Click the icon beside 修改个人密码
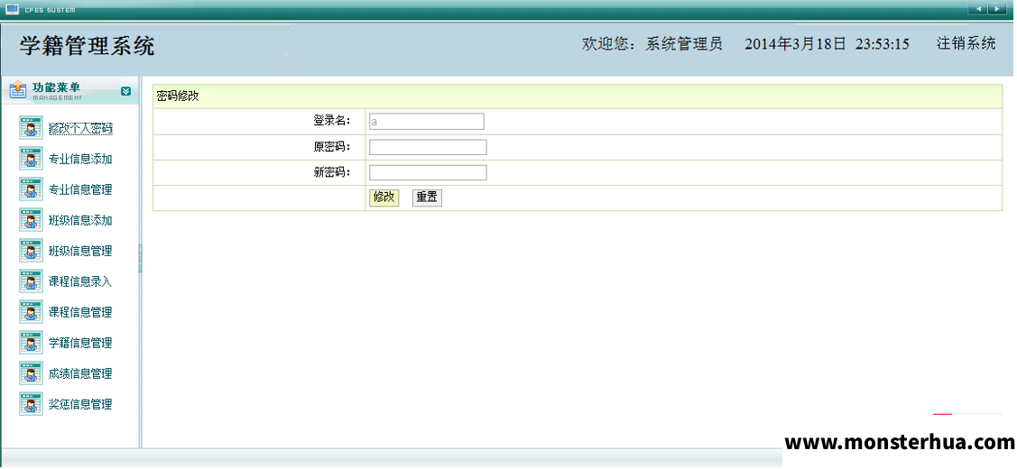This screenshot has width=1017, height=469. click(x=31, y=128)
